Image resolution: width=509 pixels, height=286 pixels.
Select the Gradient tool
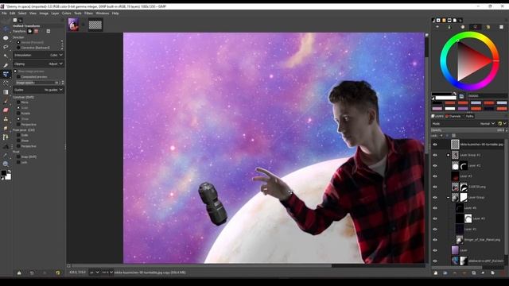pos(6,92)
